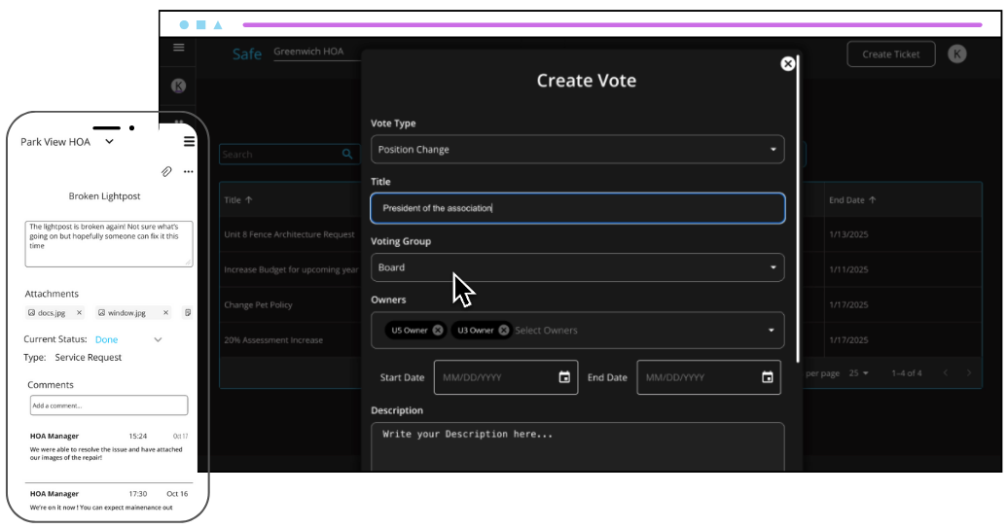Screen dimensions: 1007x529
Task: Remove the U5 Owner chip
Action: pos(438,331)
